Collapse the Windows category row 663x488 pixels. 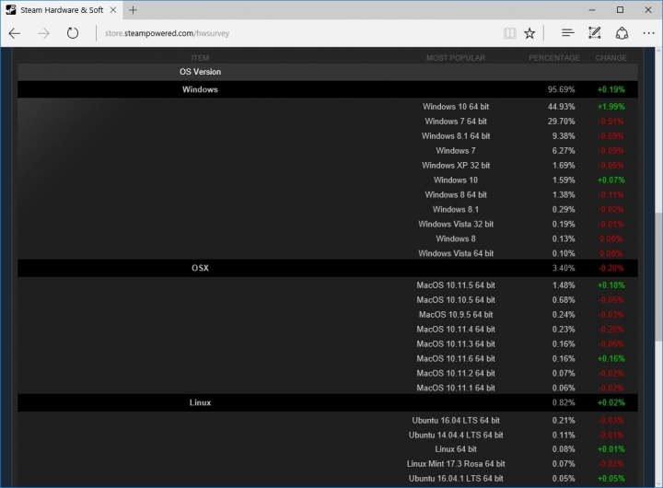point(328,89)
